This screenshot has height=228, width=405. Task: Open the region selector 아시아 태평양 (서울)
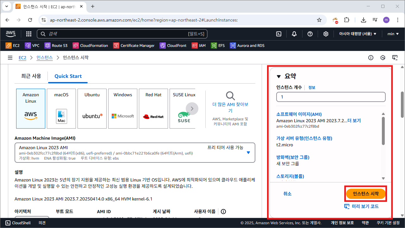[358, 34]
